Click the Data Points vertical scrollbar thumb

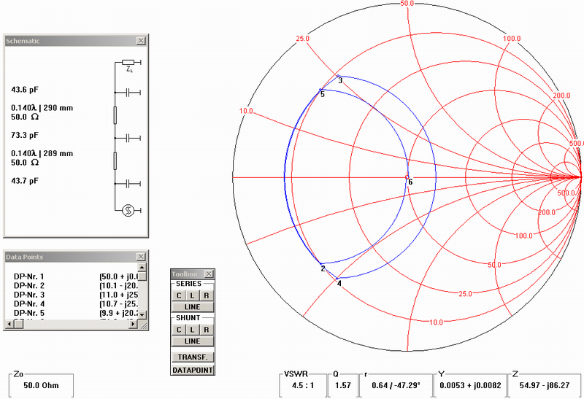(x=142, y=276)
